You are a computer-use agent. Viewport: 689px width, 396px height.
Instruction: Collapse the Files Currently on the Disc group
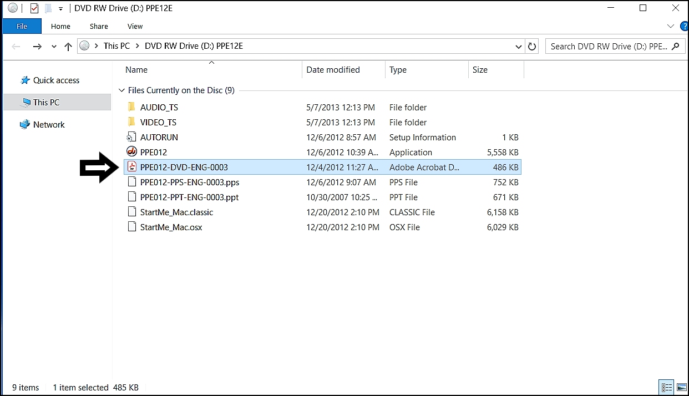[121, 90]
